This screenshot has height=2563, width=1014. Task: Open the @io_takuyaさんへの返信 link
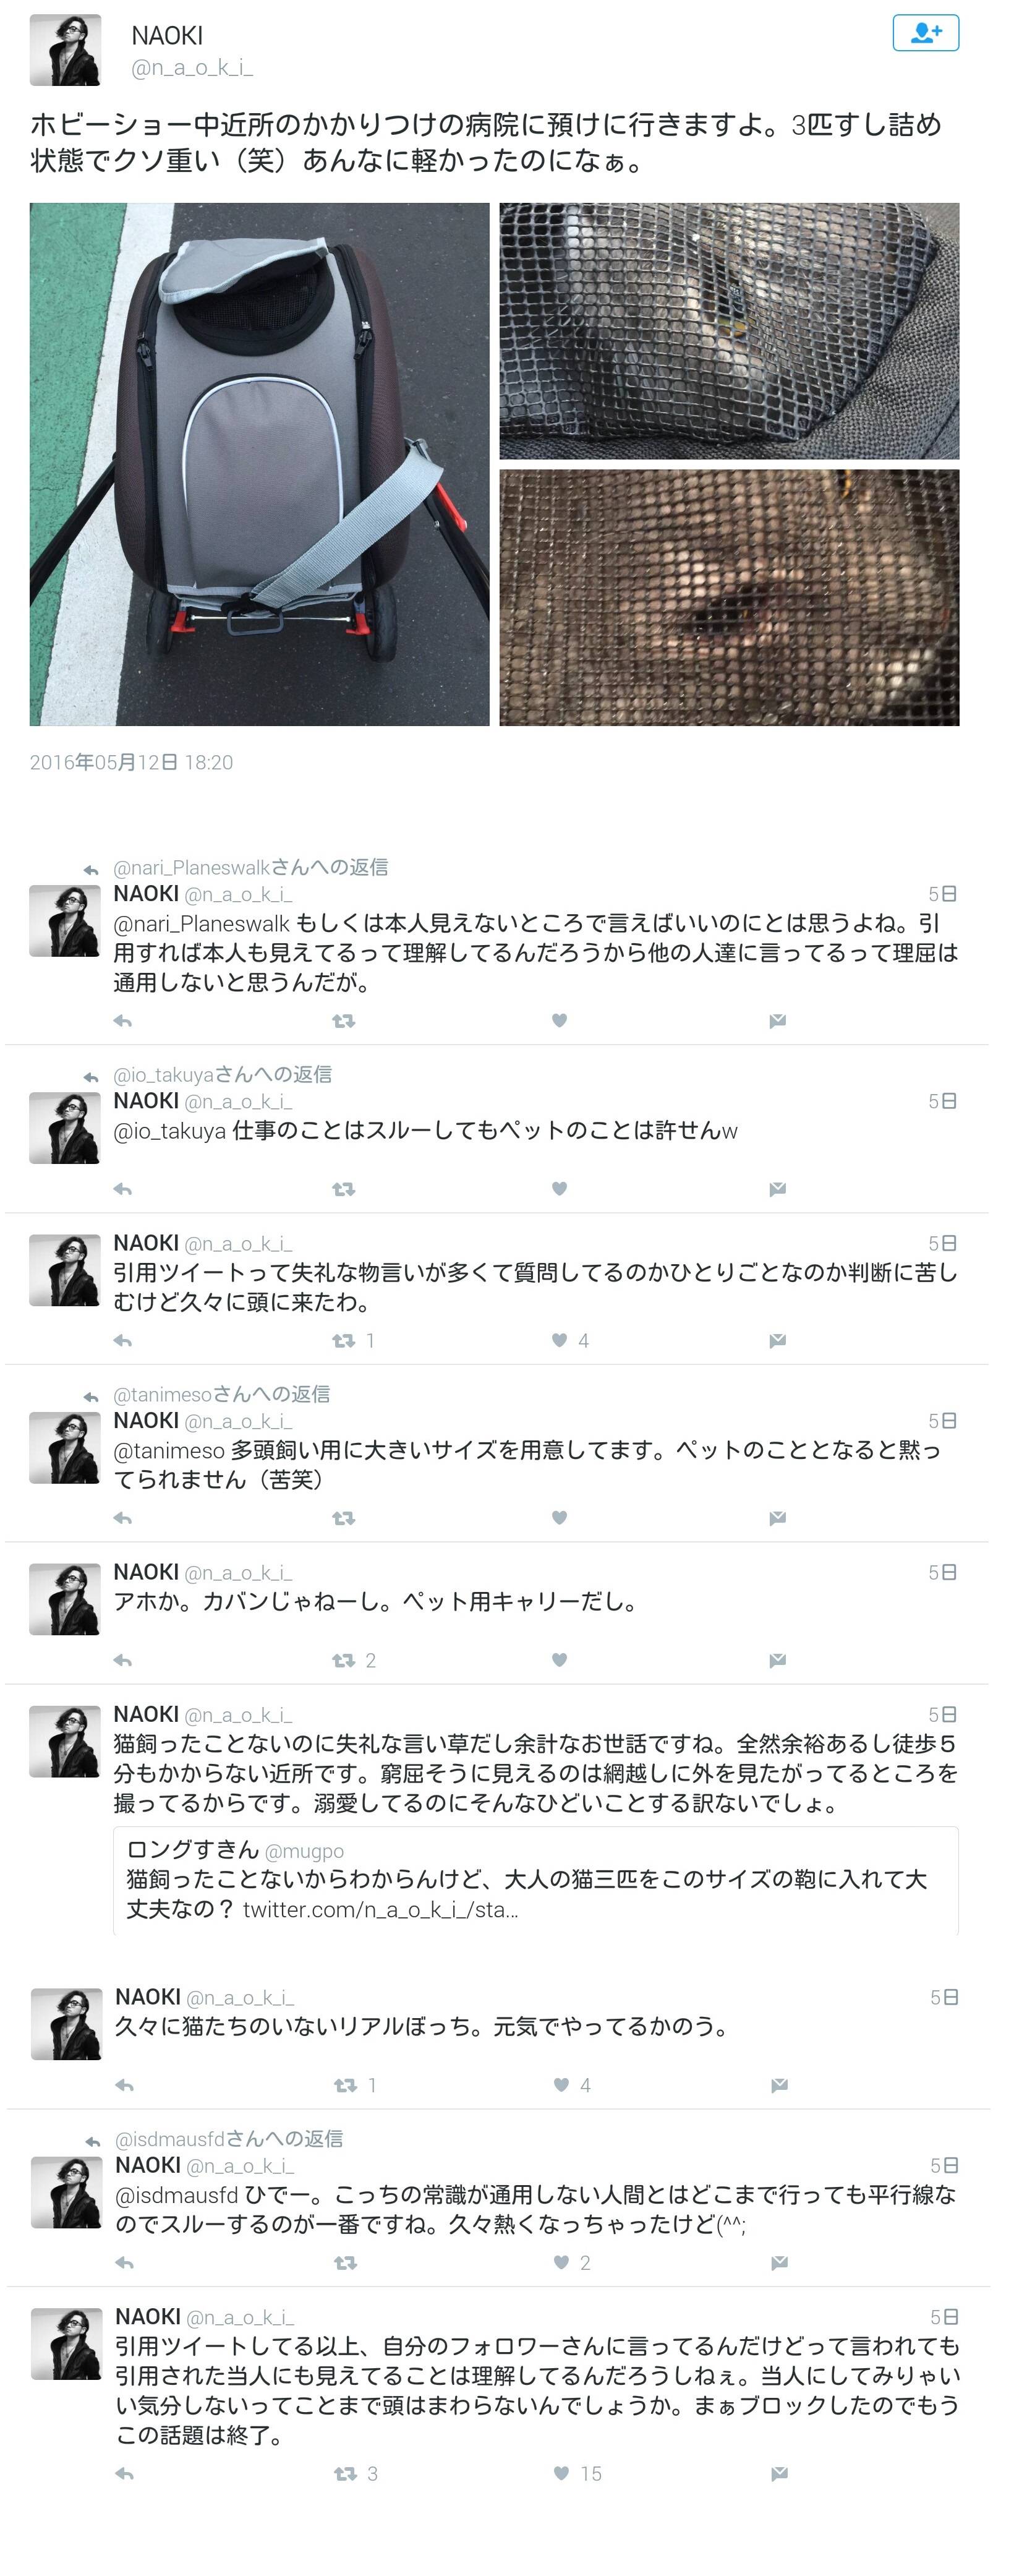[x=223, y=1074]
